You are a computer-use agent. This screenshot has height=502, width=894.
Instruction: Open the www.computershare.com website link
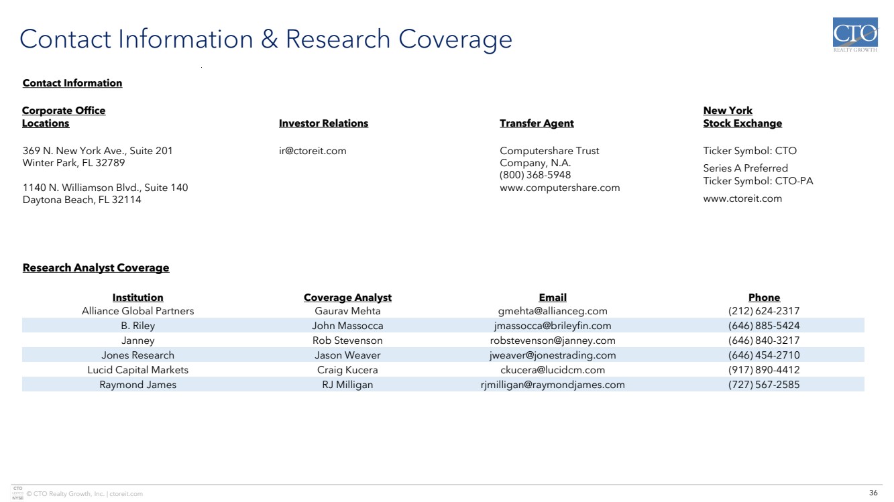[x=559, y=188]
